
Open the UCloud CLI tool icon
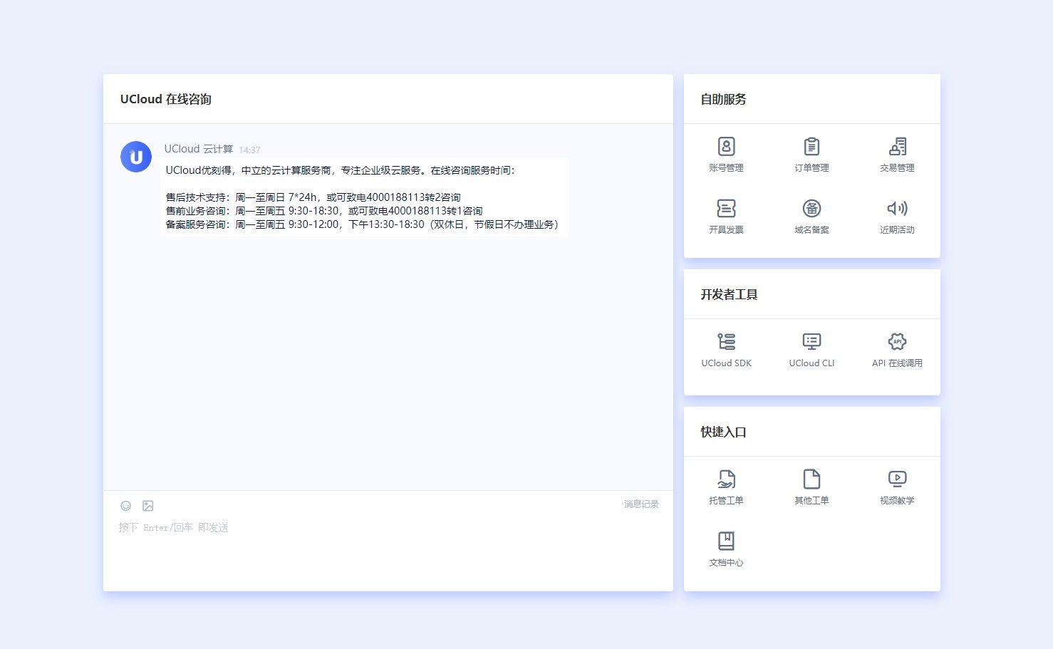811,342
